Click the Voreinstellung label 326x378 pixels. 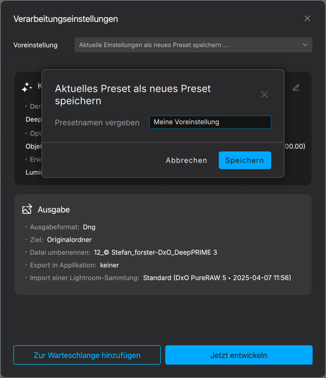[x=35, y=45]
